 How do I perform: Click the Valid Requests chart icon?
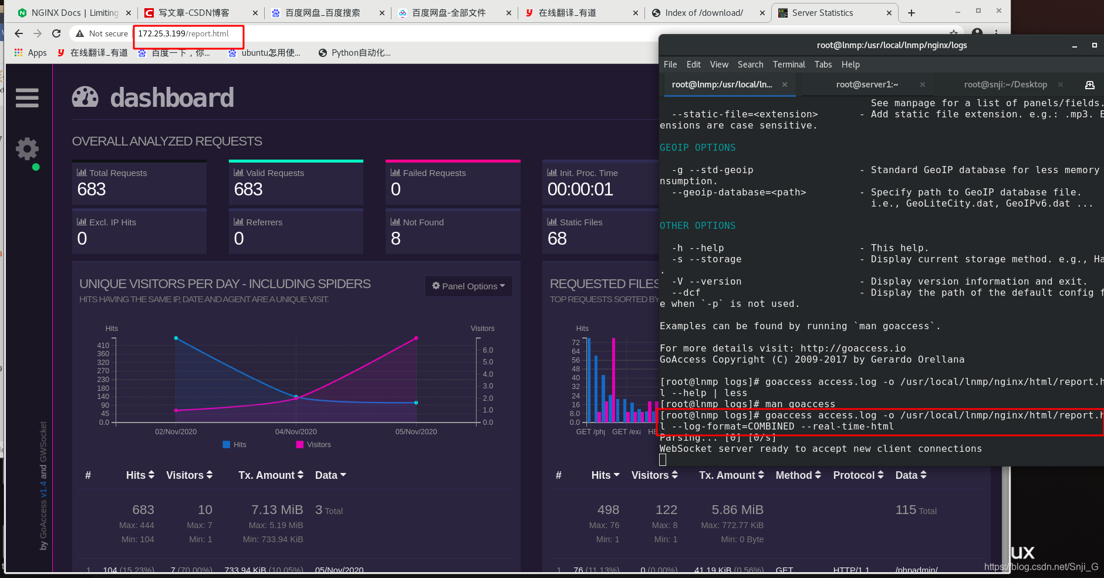click(x=238, y=173)
